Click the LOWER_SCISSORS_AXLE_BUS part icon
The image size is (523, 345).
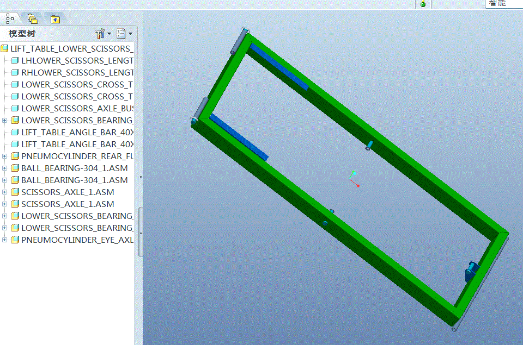pyautogui.click(x=15, y=109)
